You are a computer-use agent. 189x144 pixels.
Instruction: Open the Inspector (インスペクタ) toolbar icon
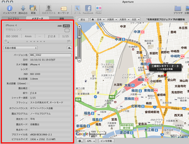click(10, 8)
